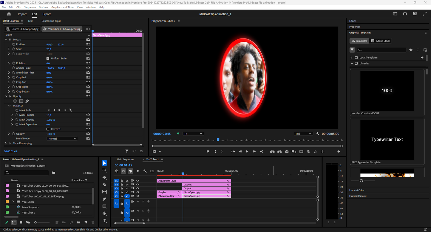Select the Razor tool in the toolbar
Screen dimensions: 431x232
[x=104, y=185]
